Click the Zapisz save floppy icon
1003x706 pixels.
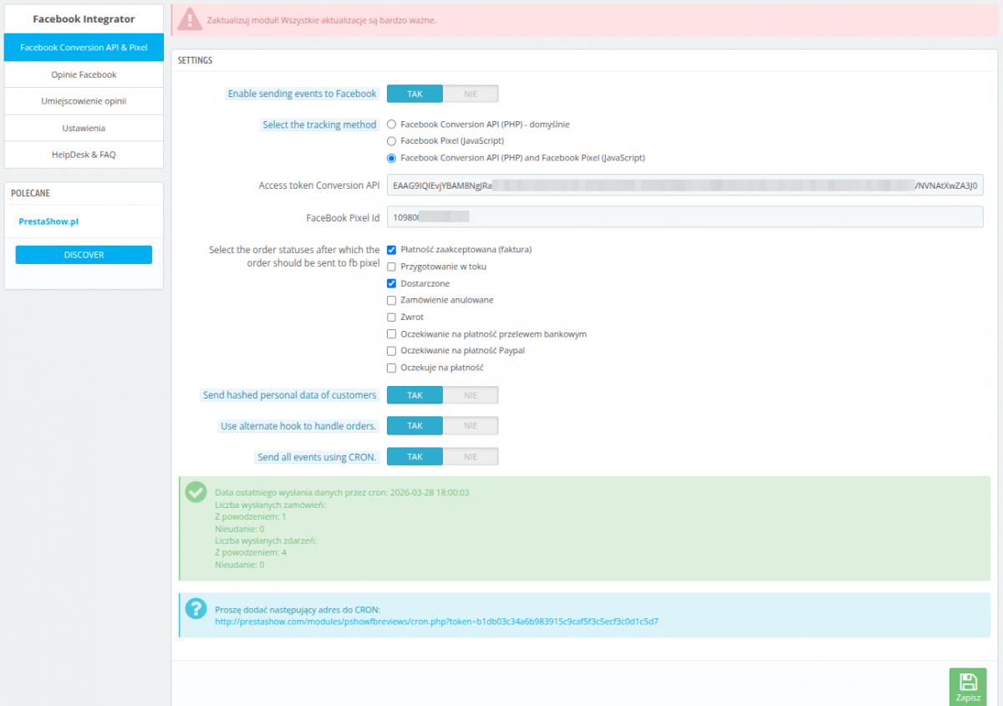click(967, 681)
